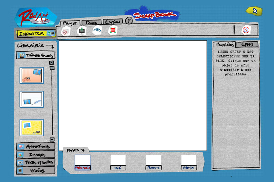The width and height of the screenshot is (274, 182).
Task: Click the Importer button
Action: point(36,33)
